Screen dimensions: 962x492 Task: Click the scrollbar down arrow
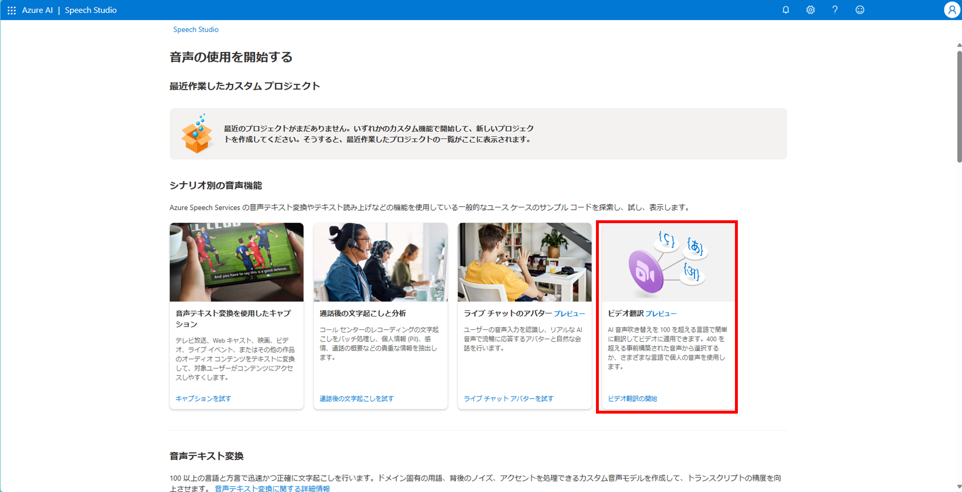click(959, 487)
